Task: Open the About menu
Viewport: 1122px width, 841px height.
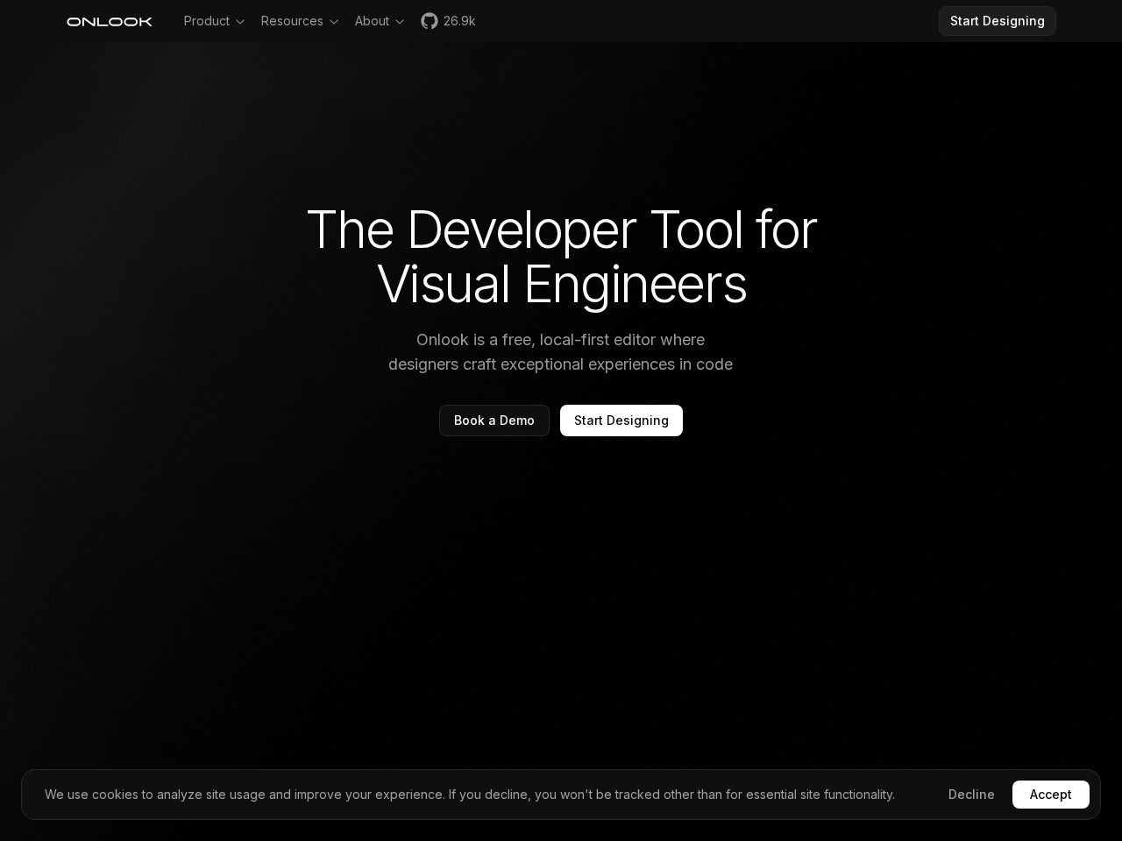Action: tap(380, 21)
